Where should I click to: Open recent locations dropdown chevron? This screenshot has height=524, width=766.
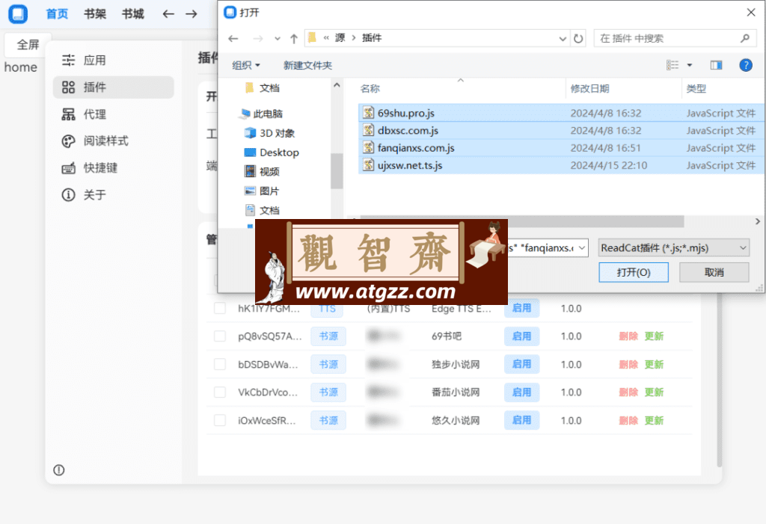(x=278, y=39)
